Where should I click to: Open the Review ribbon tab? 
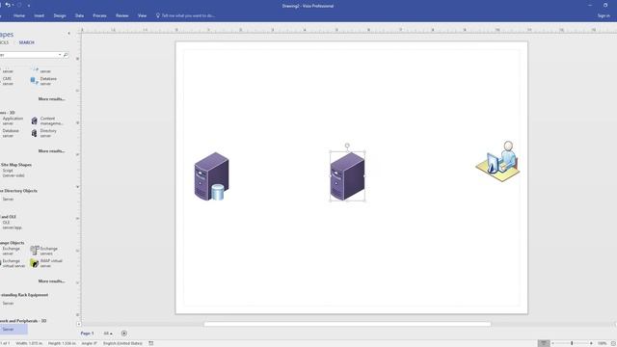point(122,15)
